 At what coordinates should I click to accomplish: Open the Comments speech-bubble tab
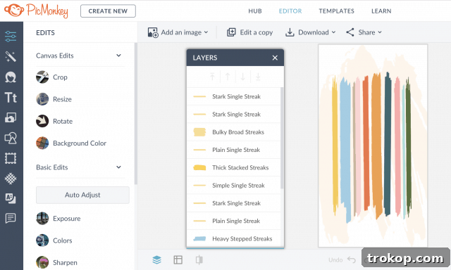(11, 219)
